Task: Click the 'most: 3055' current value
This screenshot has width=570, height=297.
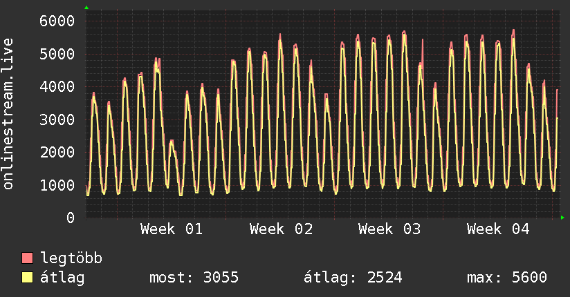Action: coord(194,278)
